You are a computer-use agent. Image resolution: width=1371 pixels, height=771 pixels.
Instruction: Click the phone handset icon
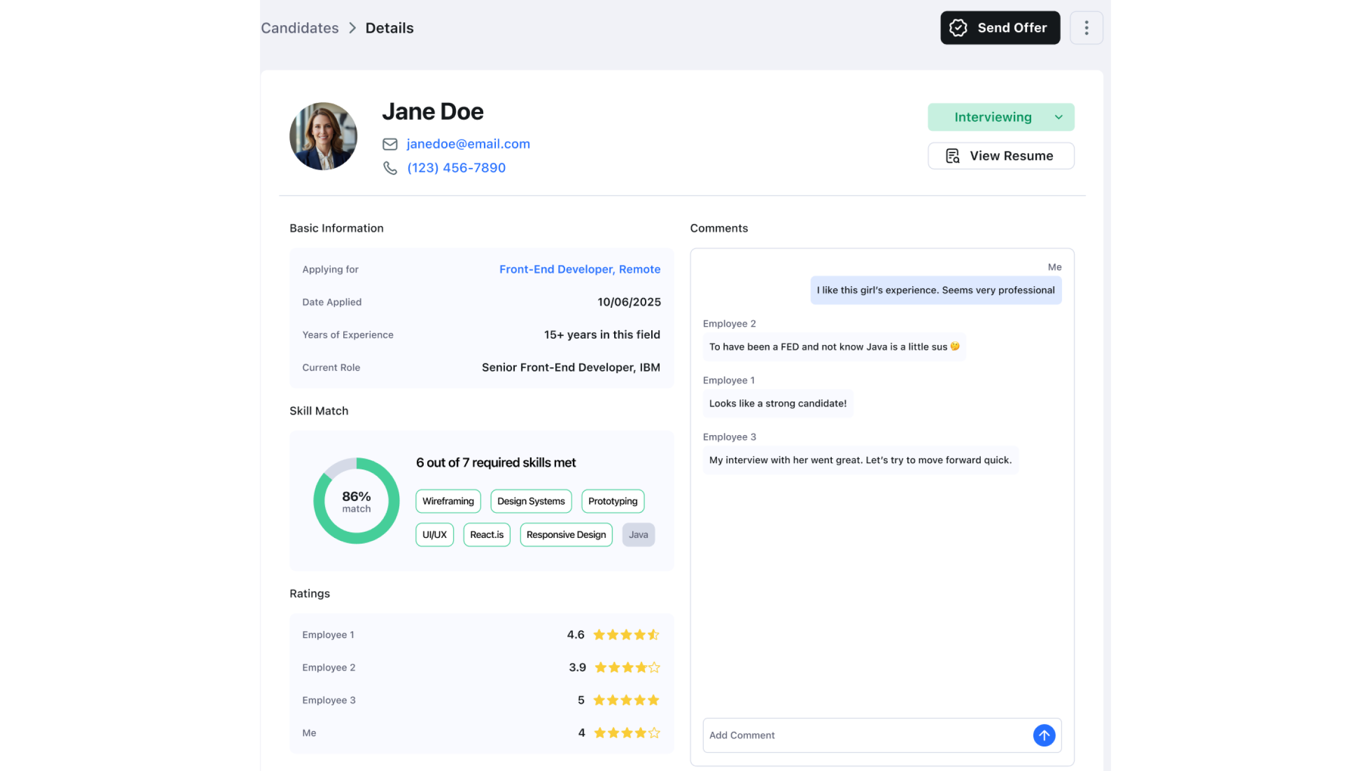(390, 168)
